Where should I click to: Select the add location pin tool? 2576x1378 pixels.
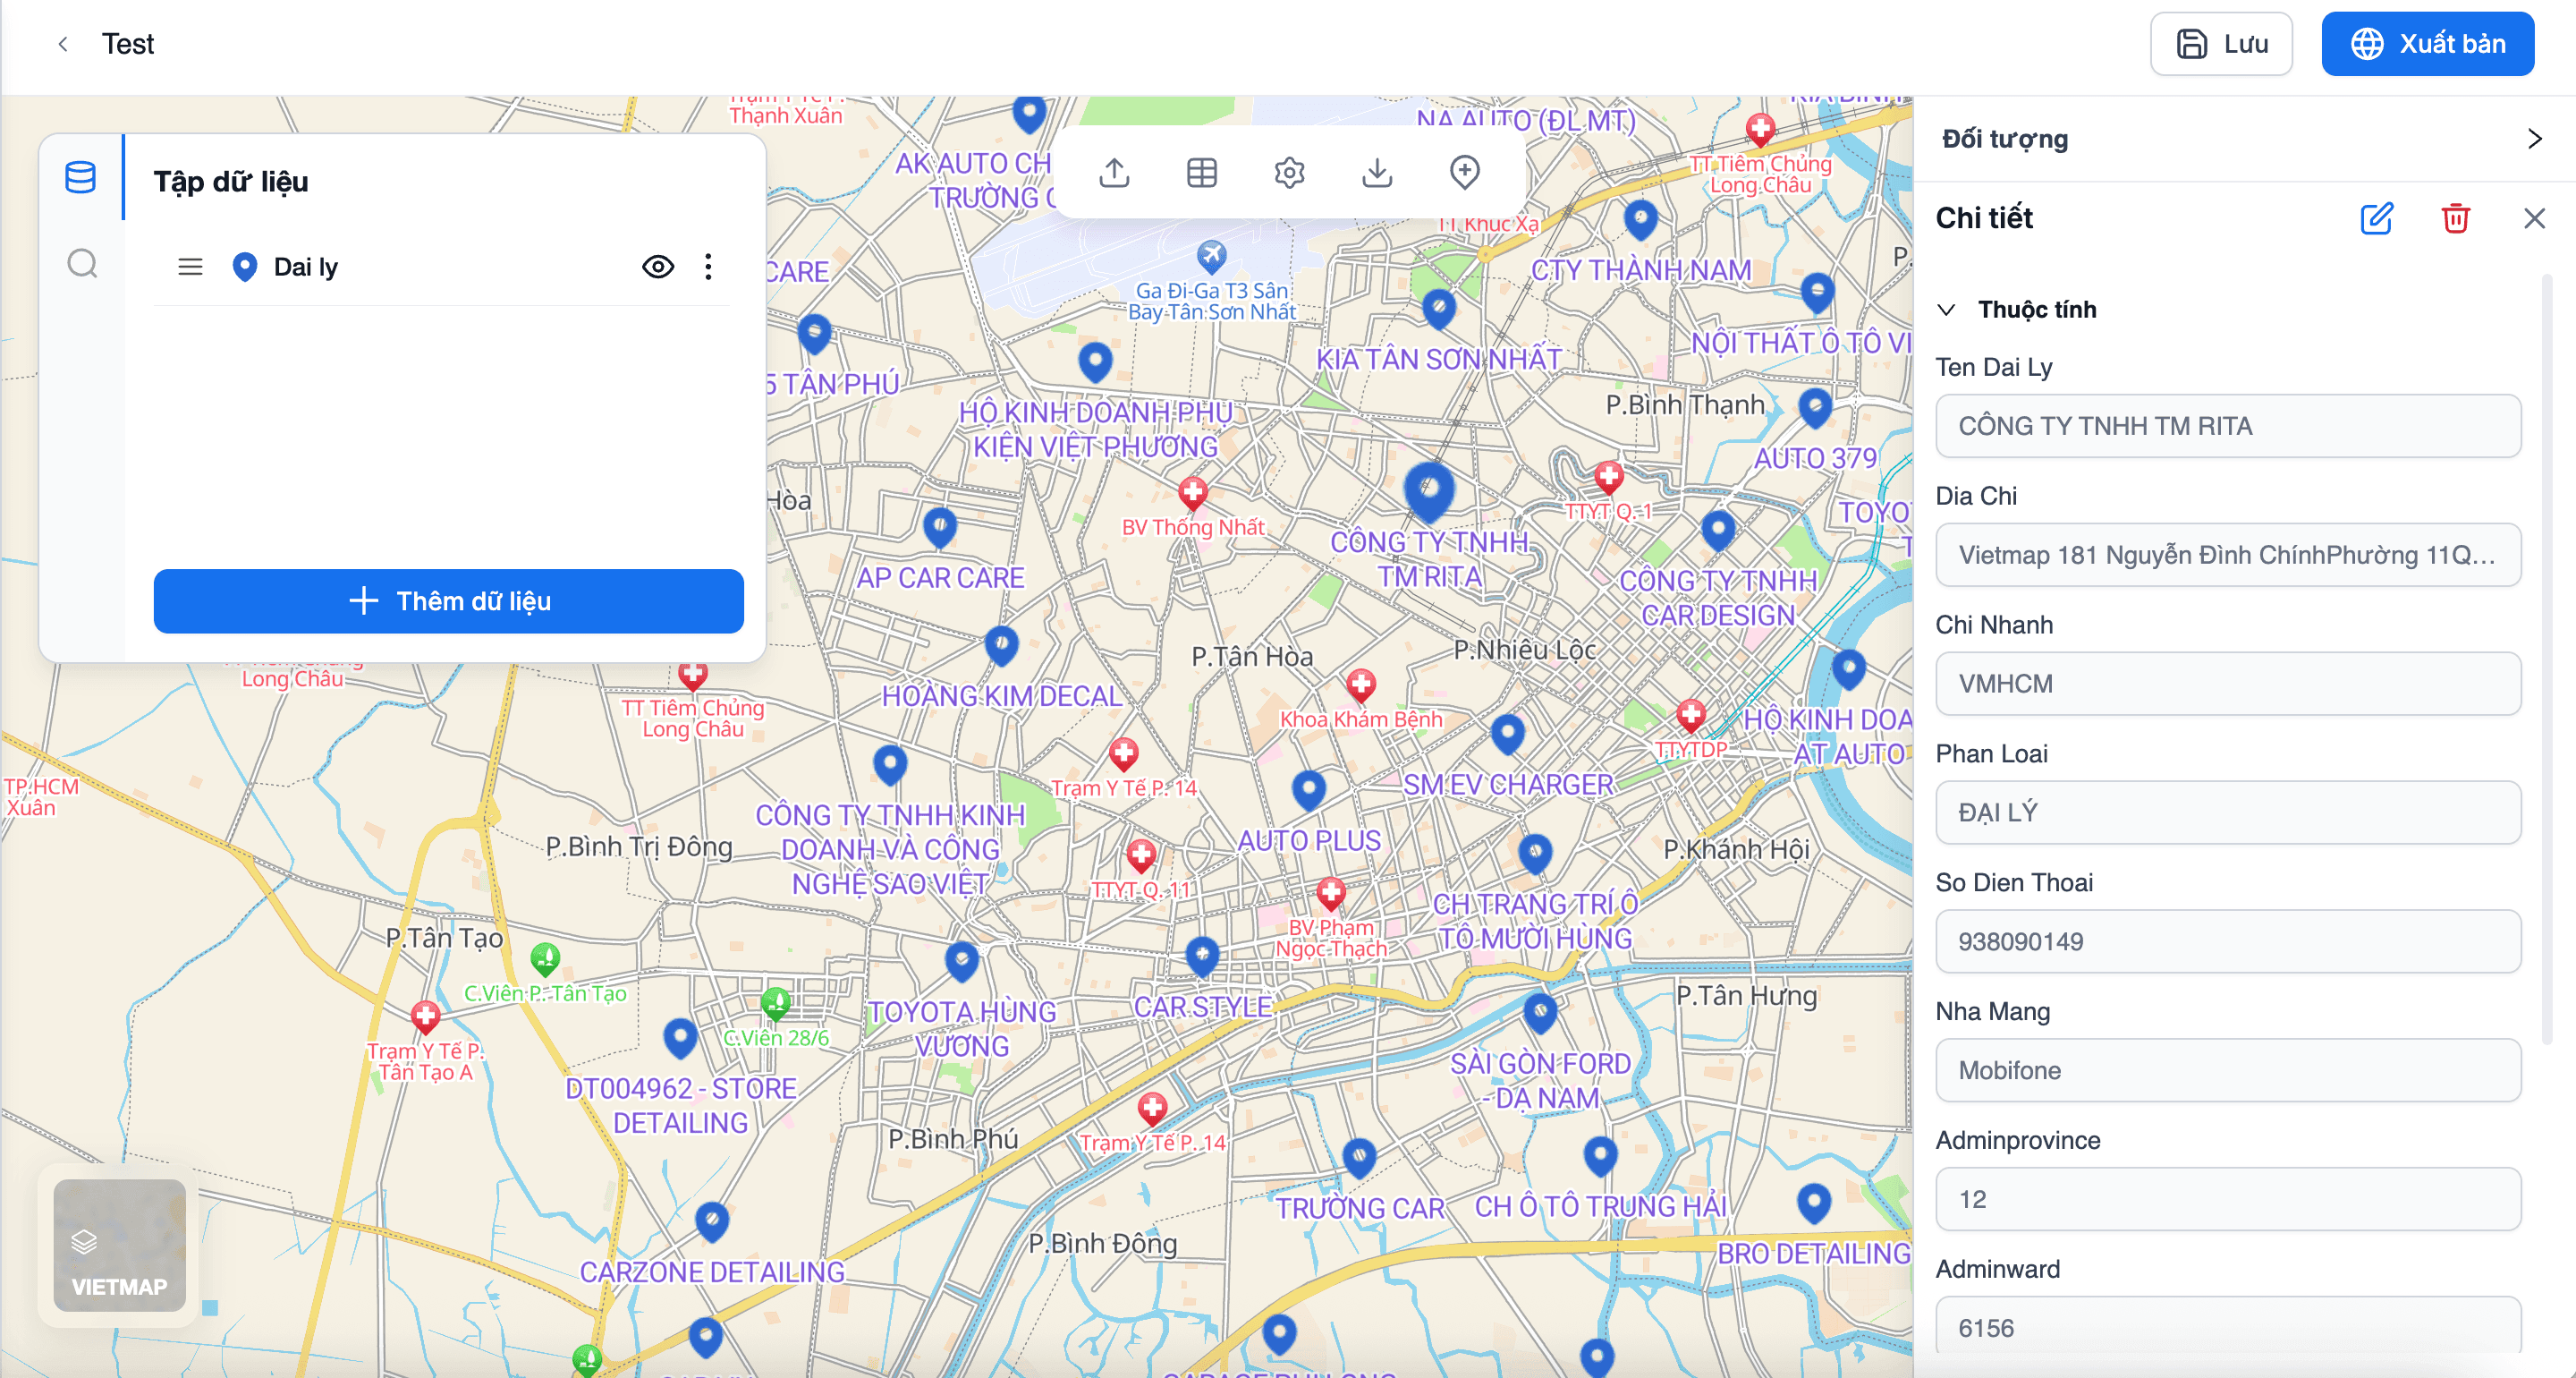[x=1464, y=172]
